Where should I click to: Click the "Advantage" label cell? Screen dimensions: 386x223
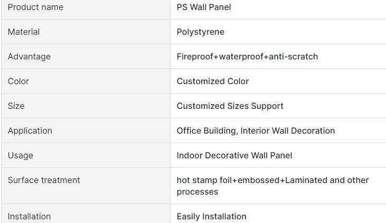29,56
